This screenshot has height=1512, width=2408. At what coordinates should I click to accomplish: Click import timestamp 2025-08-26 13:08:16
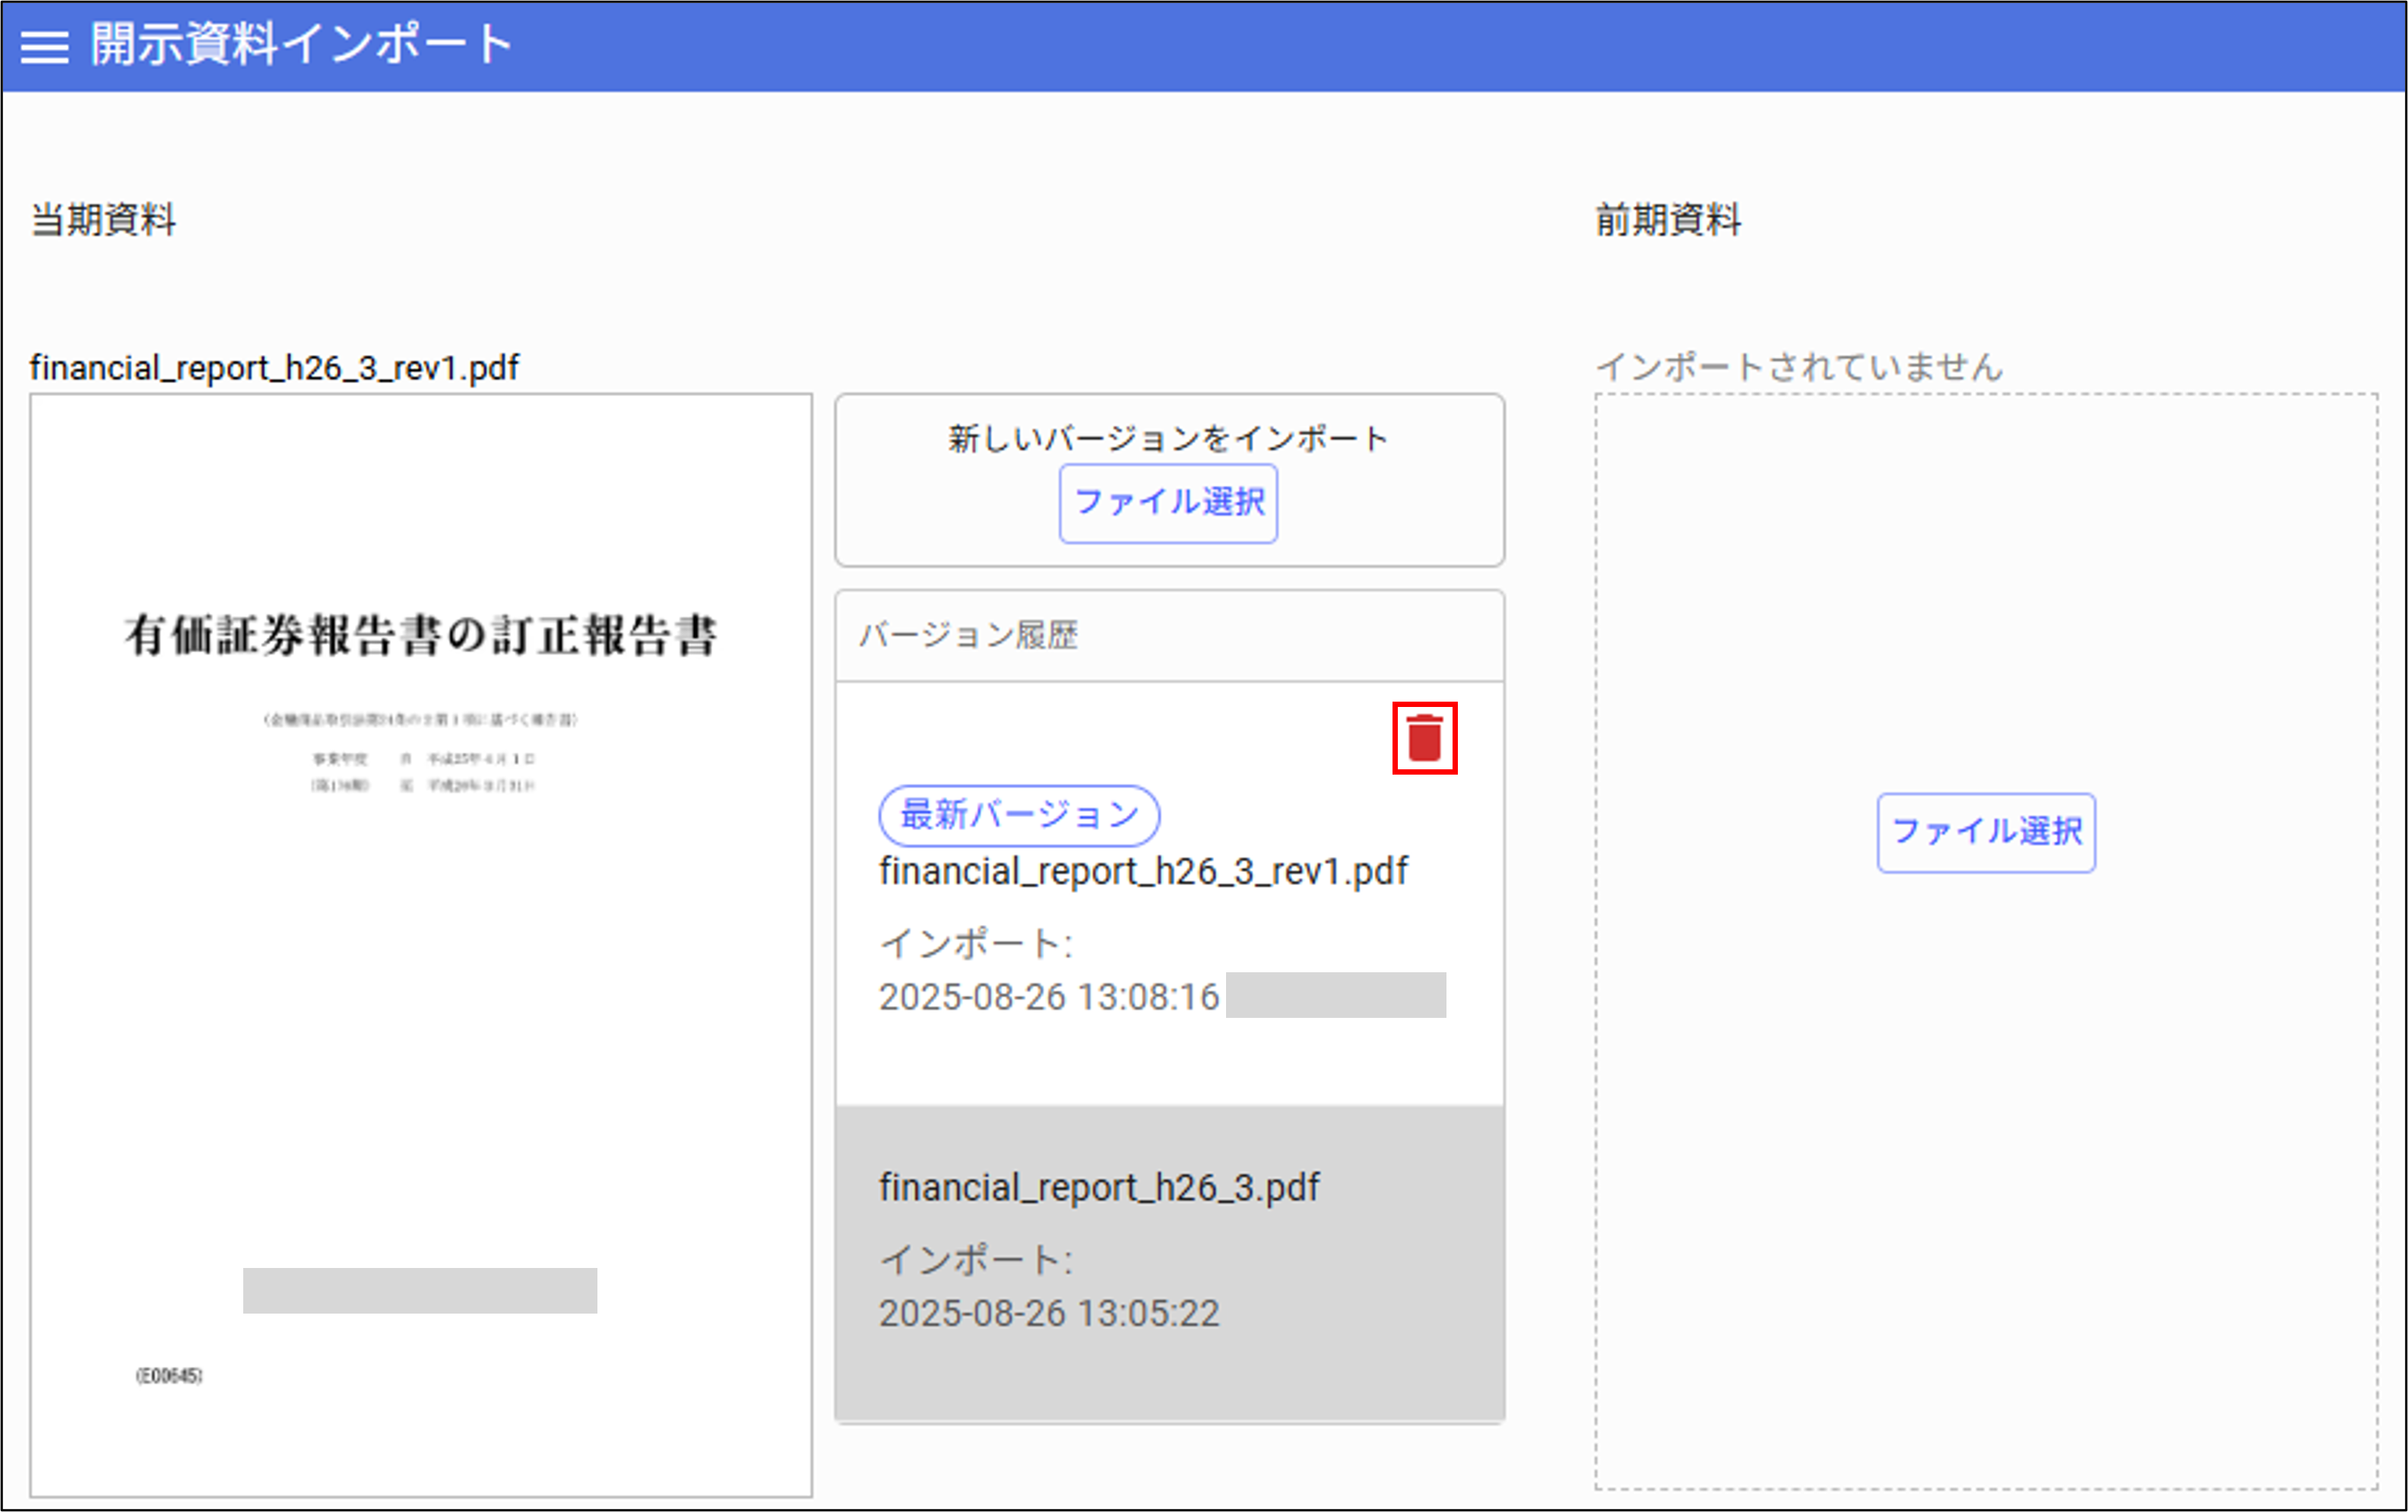click(1049, 997)
